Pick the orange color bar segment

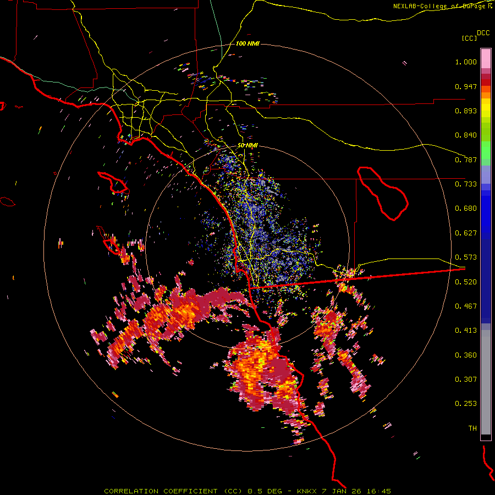486,95
